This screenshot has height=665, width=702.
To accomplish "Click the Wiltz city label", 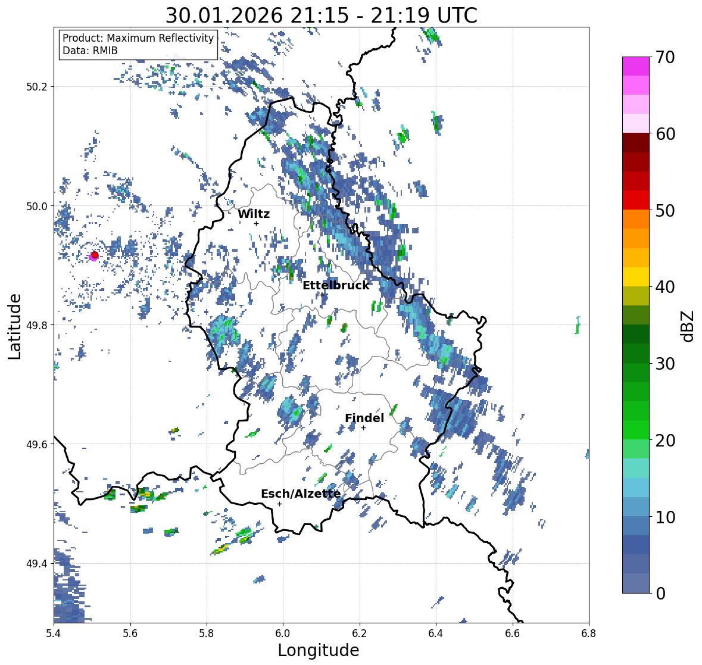I will [x=254, y=214].
